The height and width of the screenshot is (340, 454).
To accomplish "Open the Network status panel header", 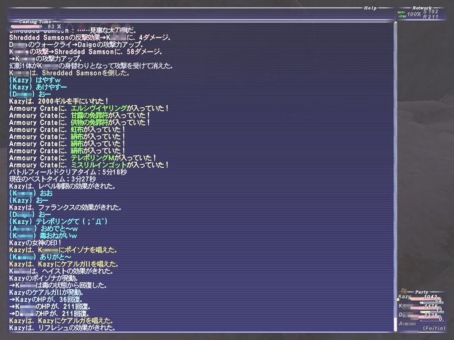I will pyautogui.click(x=421, y=7).
